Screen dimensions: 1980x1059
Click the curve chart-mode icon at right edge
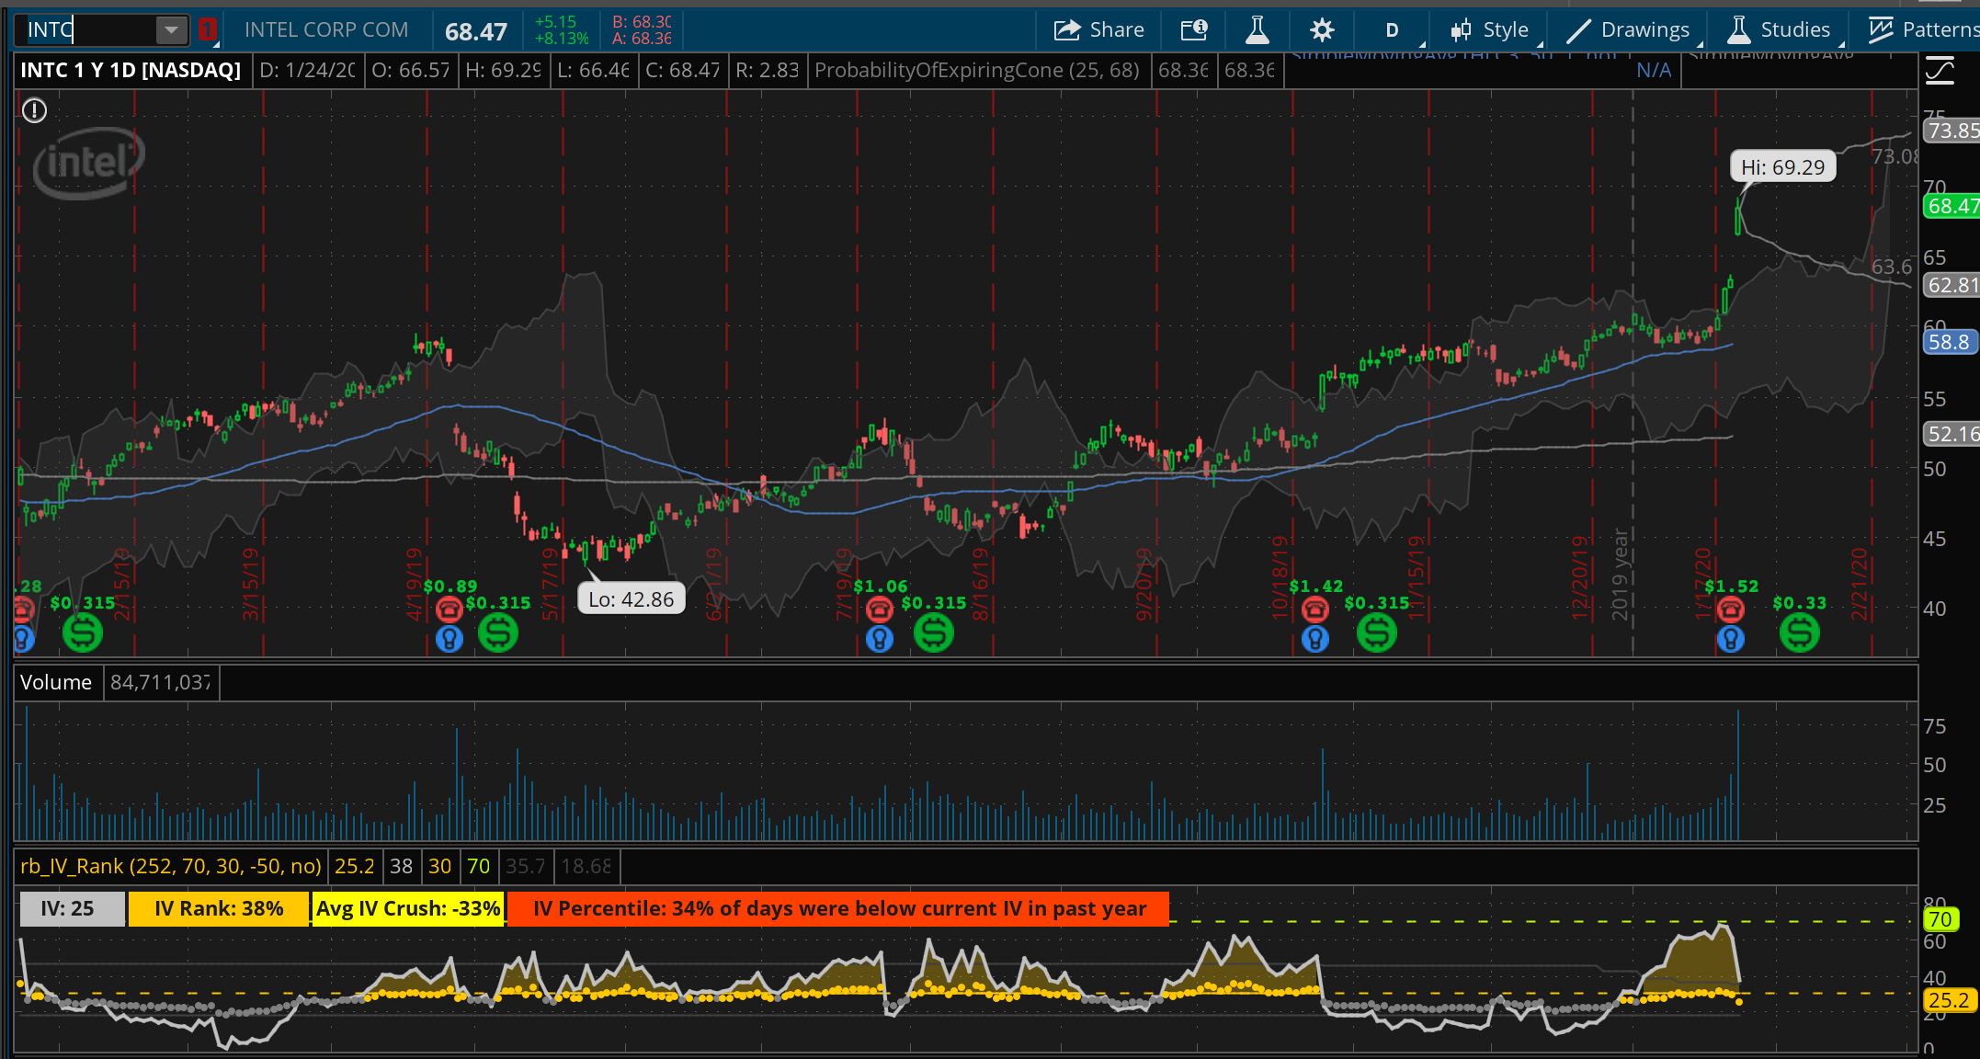(1940, 71)
